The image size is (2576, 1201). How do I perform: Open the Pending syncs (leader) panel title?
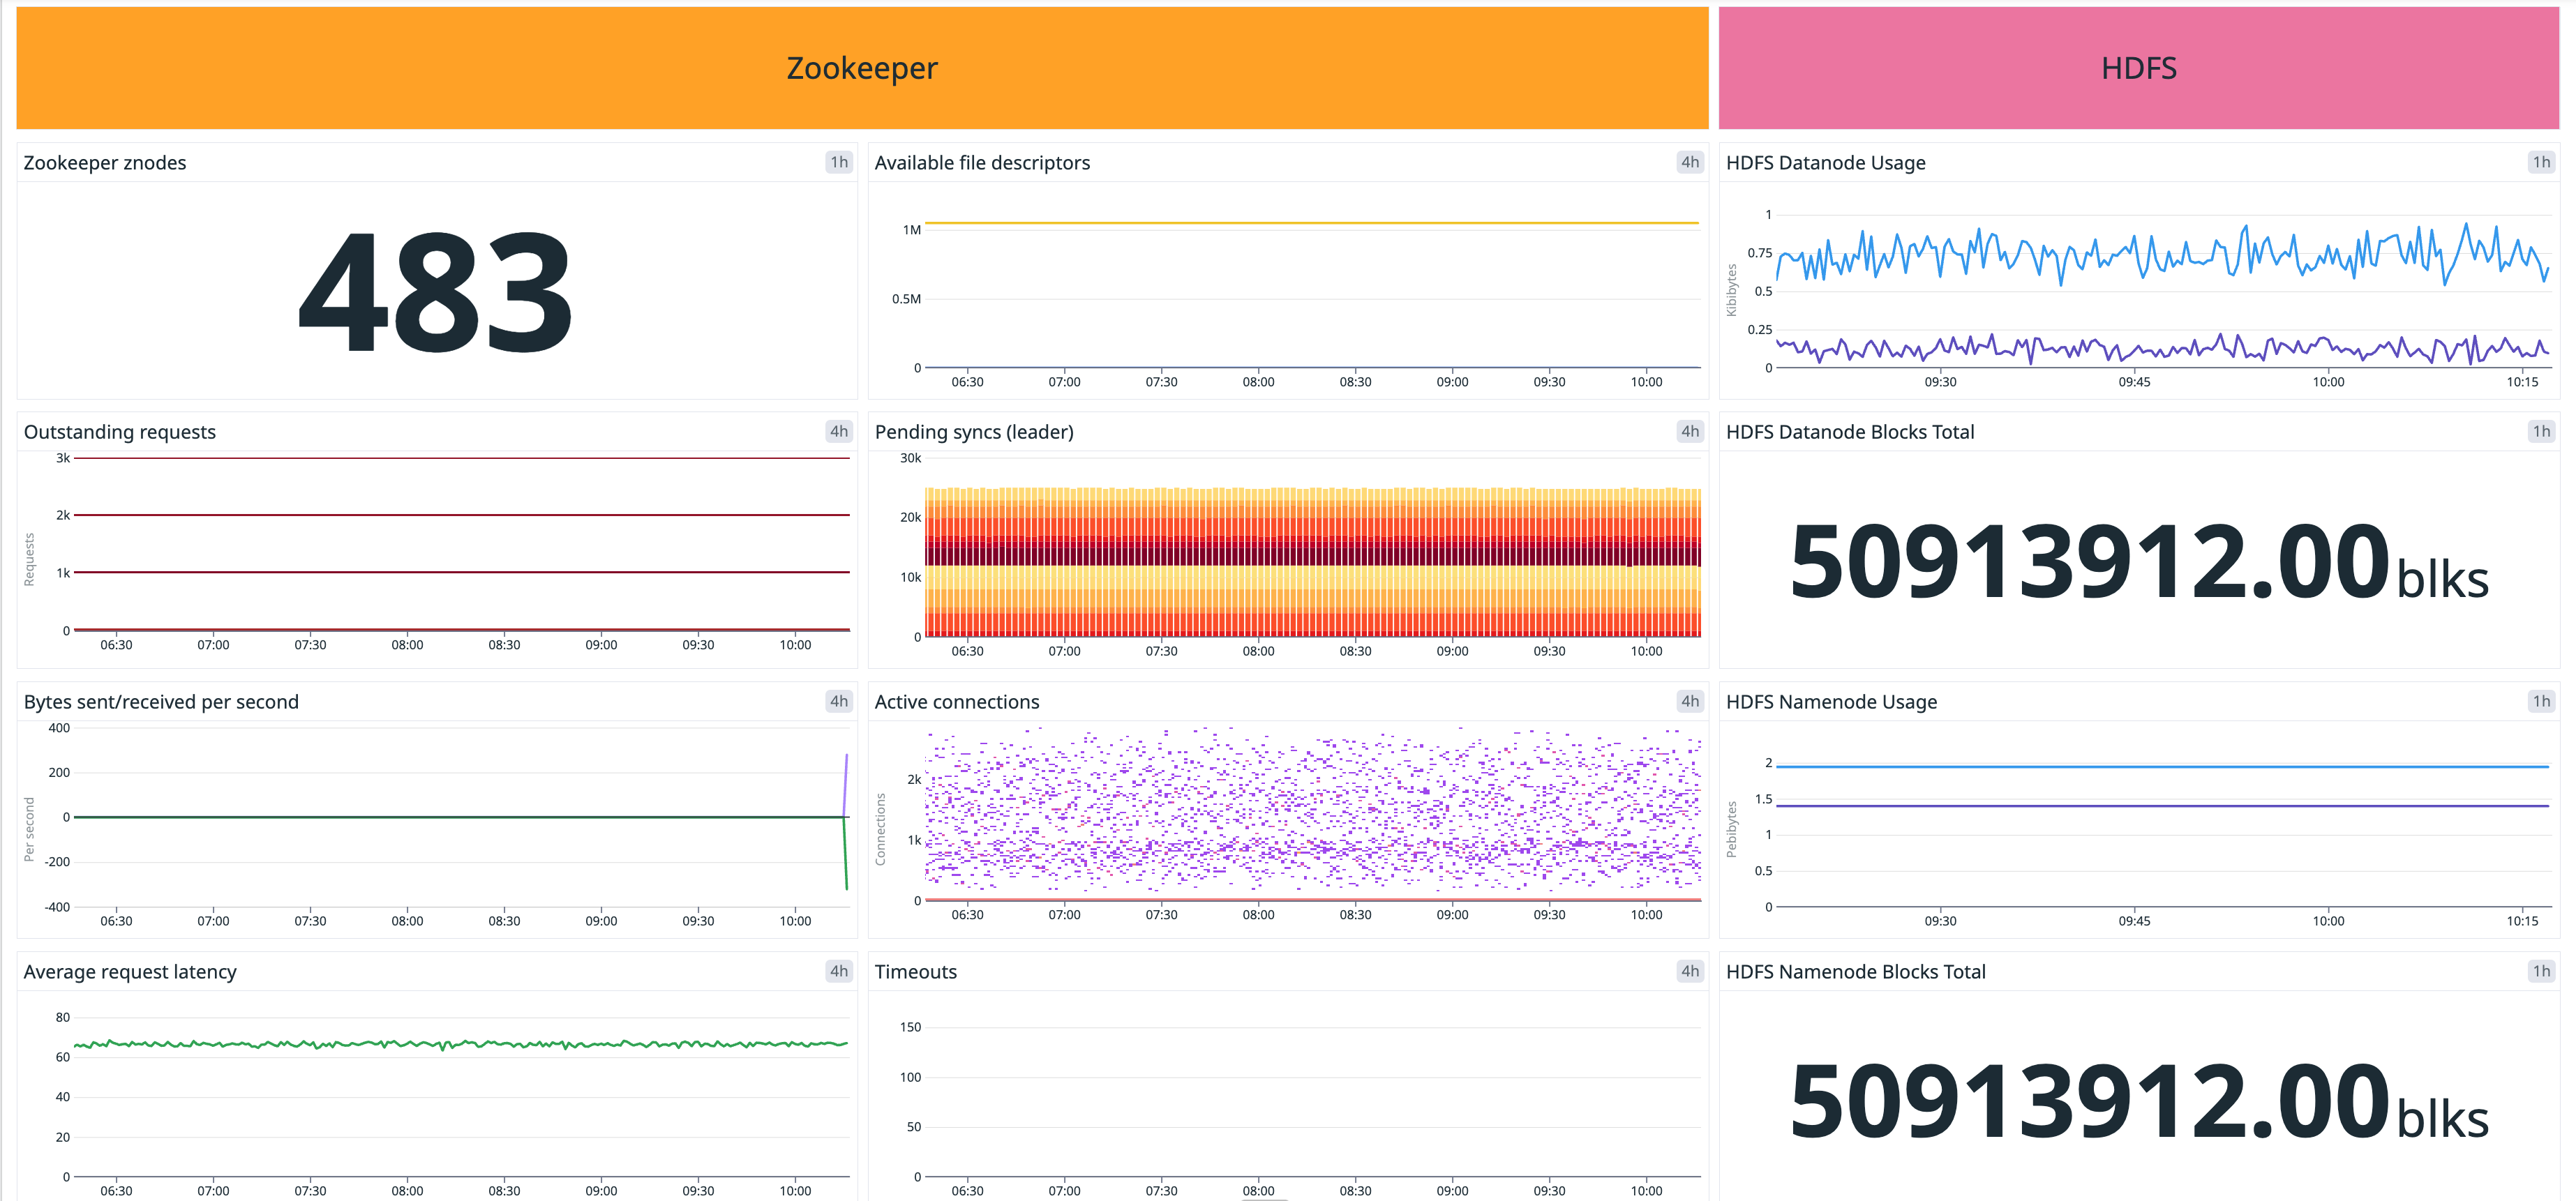[x=974, y=432]
